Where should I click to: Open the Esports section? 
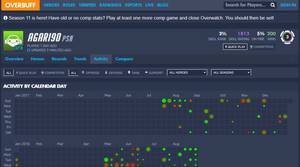pos(133,5)
